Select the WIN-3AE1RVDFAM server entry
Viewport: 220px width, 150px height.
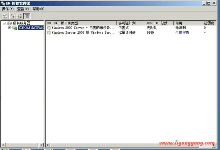[x=31, y=27]
